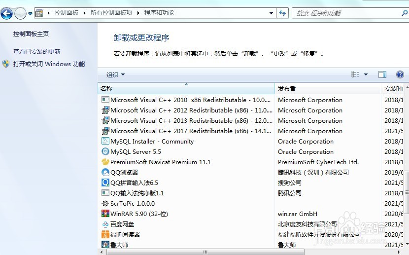
Task: Select WinRAR 5.90 icon
Action: [x=105, y=214]
